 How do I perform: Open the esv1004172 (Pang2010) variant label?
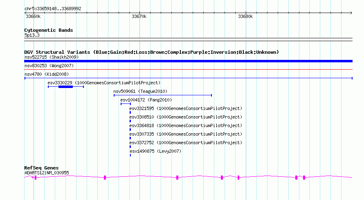pos(146,100)
